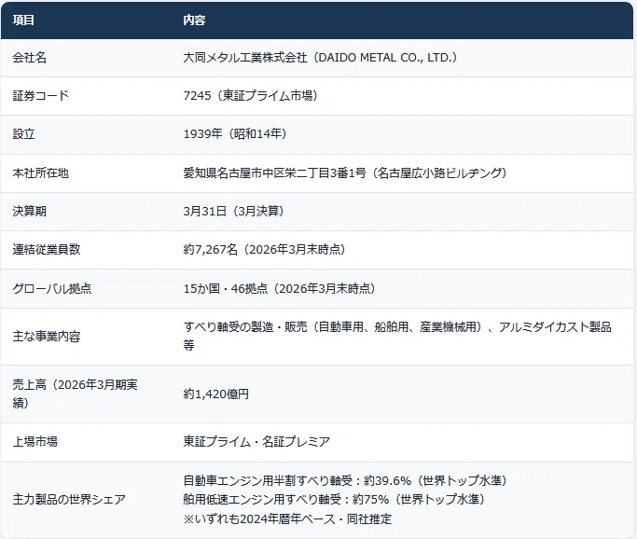Select the 東証プライム・名証プレミア value

click(x=256, y=441)
